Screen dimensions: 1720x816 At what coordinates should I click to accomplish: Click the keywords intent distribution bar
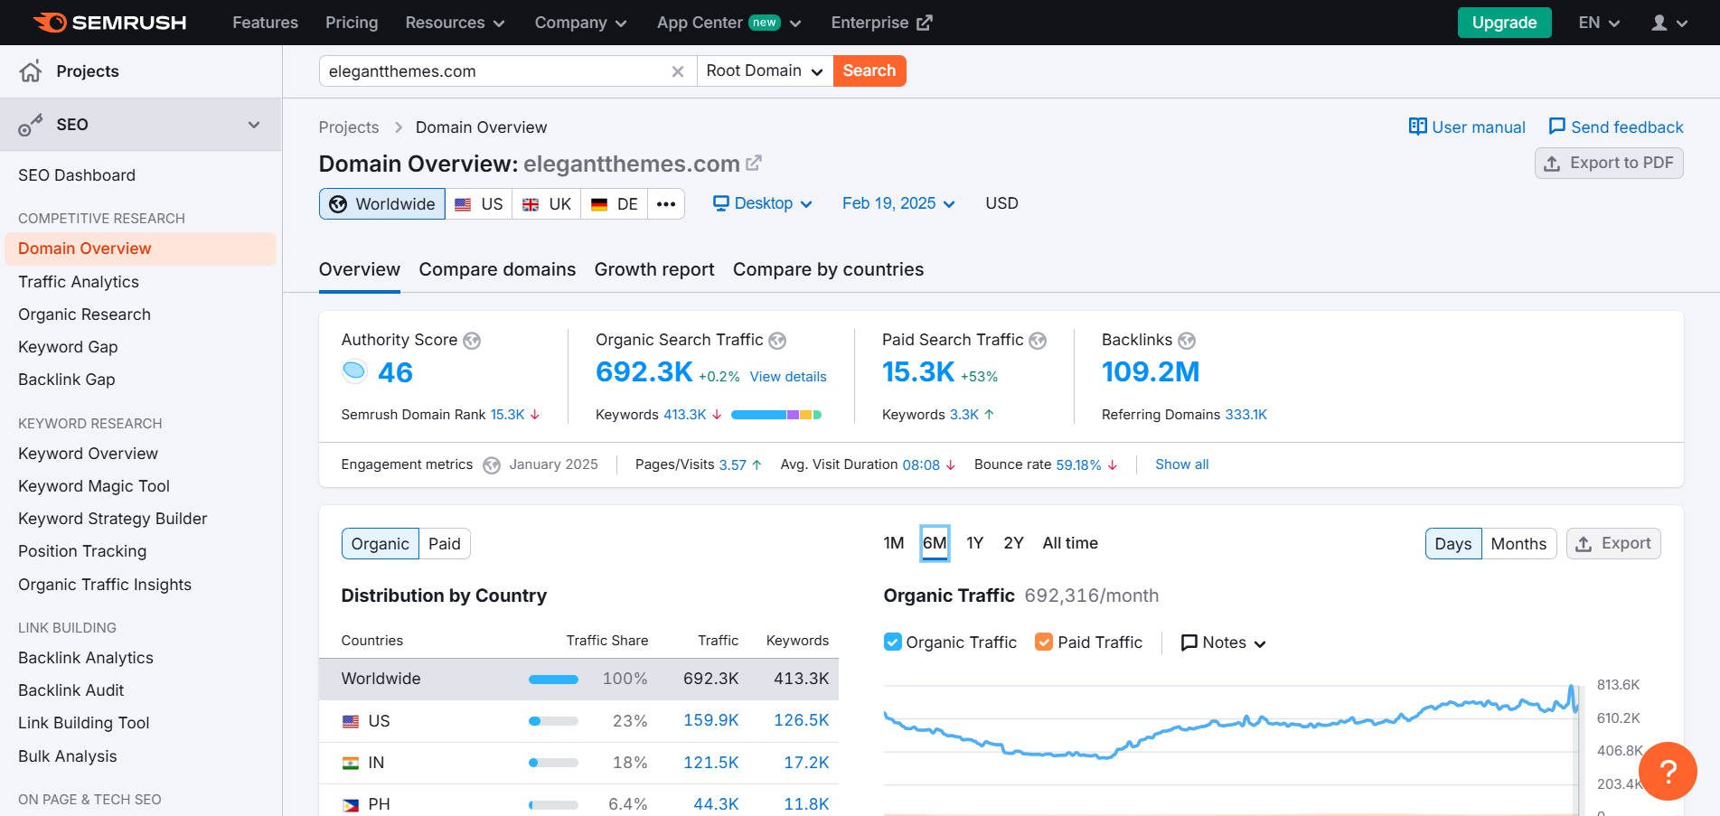779,414
